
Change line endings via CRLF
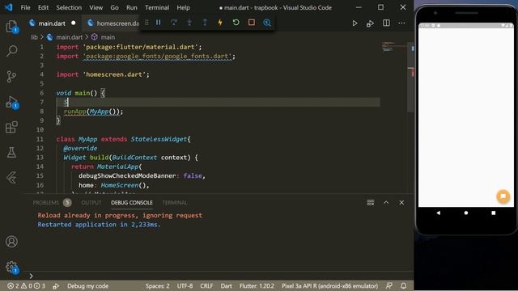[206, 286]
